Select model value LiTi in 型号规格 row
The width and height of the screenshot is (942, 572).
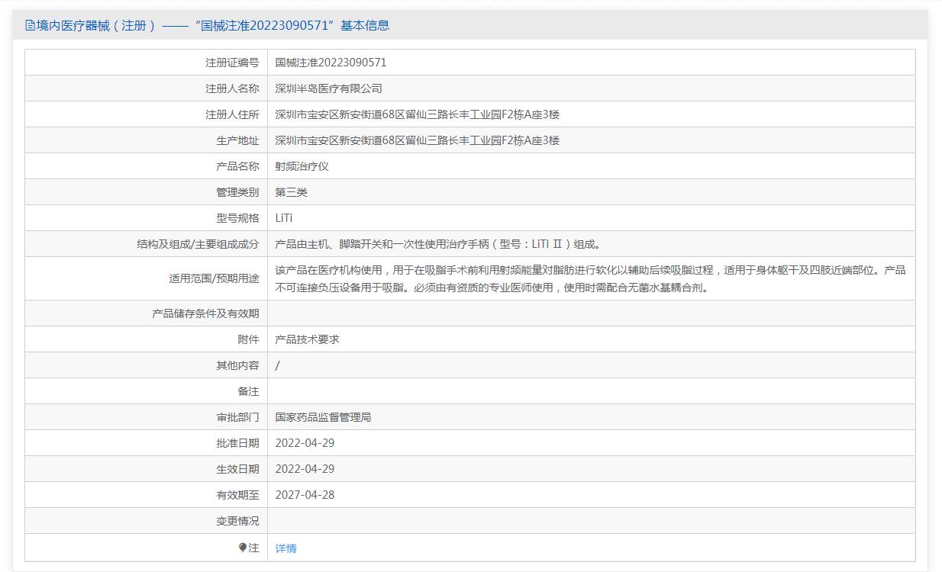coord(283,218)
